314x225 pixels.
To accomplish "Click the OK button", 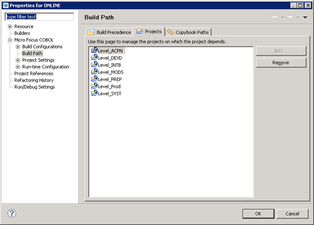I will [x=258, y=214].
